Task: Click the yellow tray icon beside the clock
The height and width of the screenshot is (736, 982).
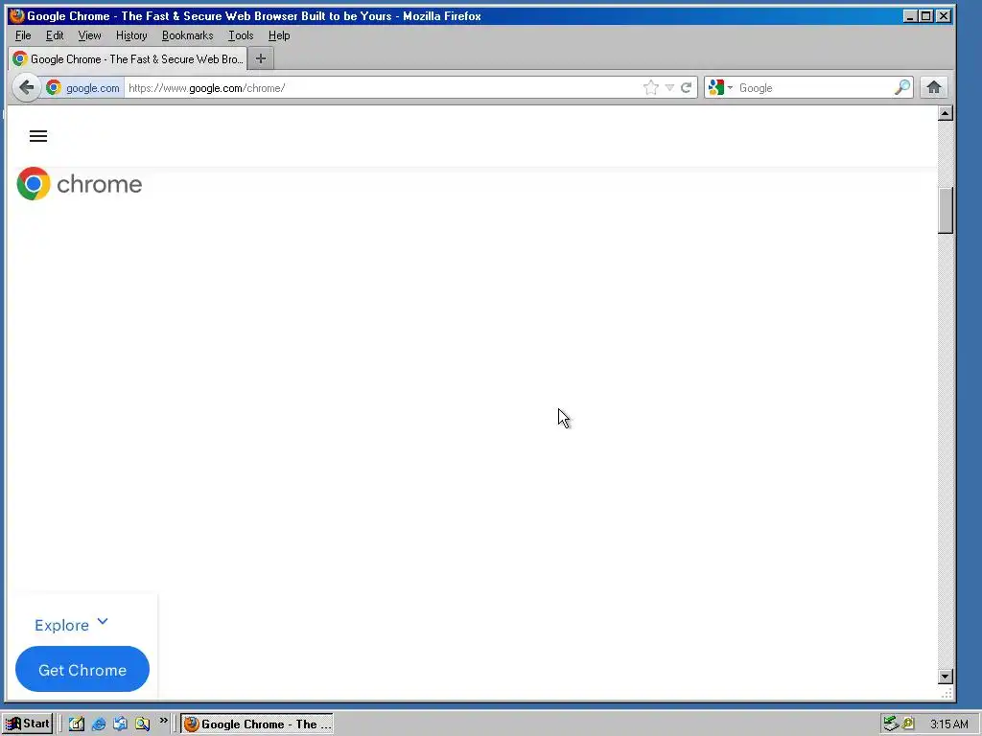Action: click(909, 724)
